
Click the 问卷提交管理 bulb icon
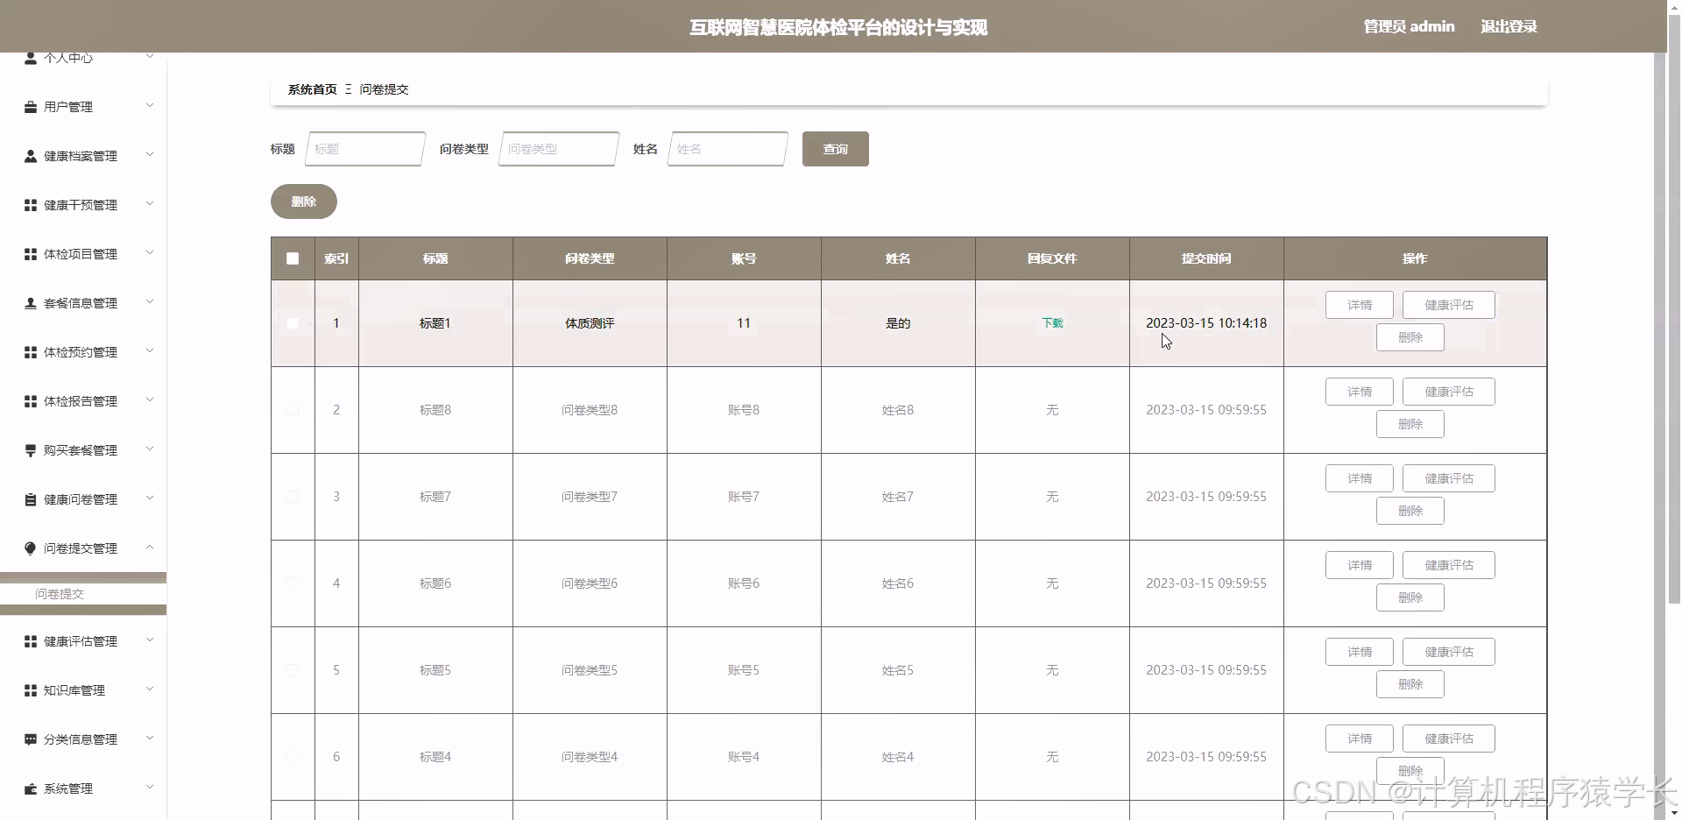click(x=31, y=548)
